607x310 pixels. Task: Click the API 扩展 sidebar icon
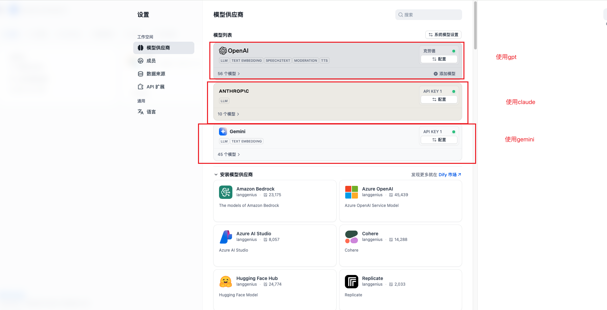pos(141,86)
